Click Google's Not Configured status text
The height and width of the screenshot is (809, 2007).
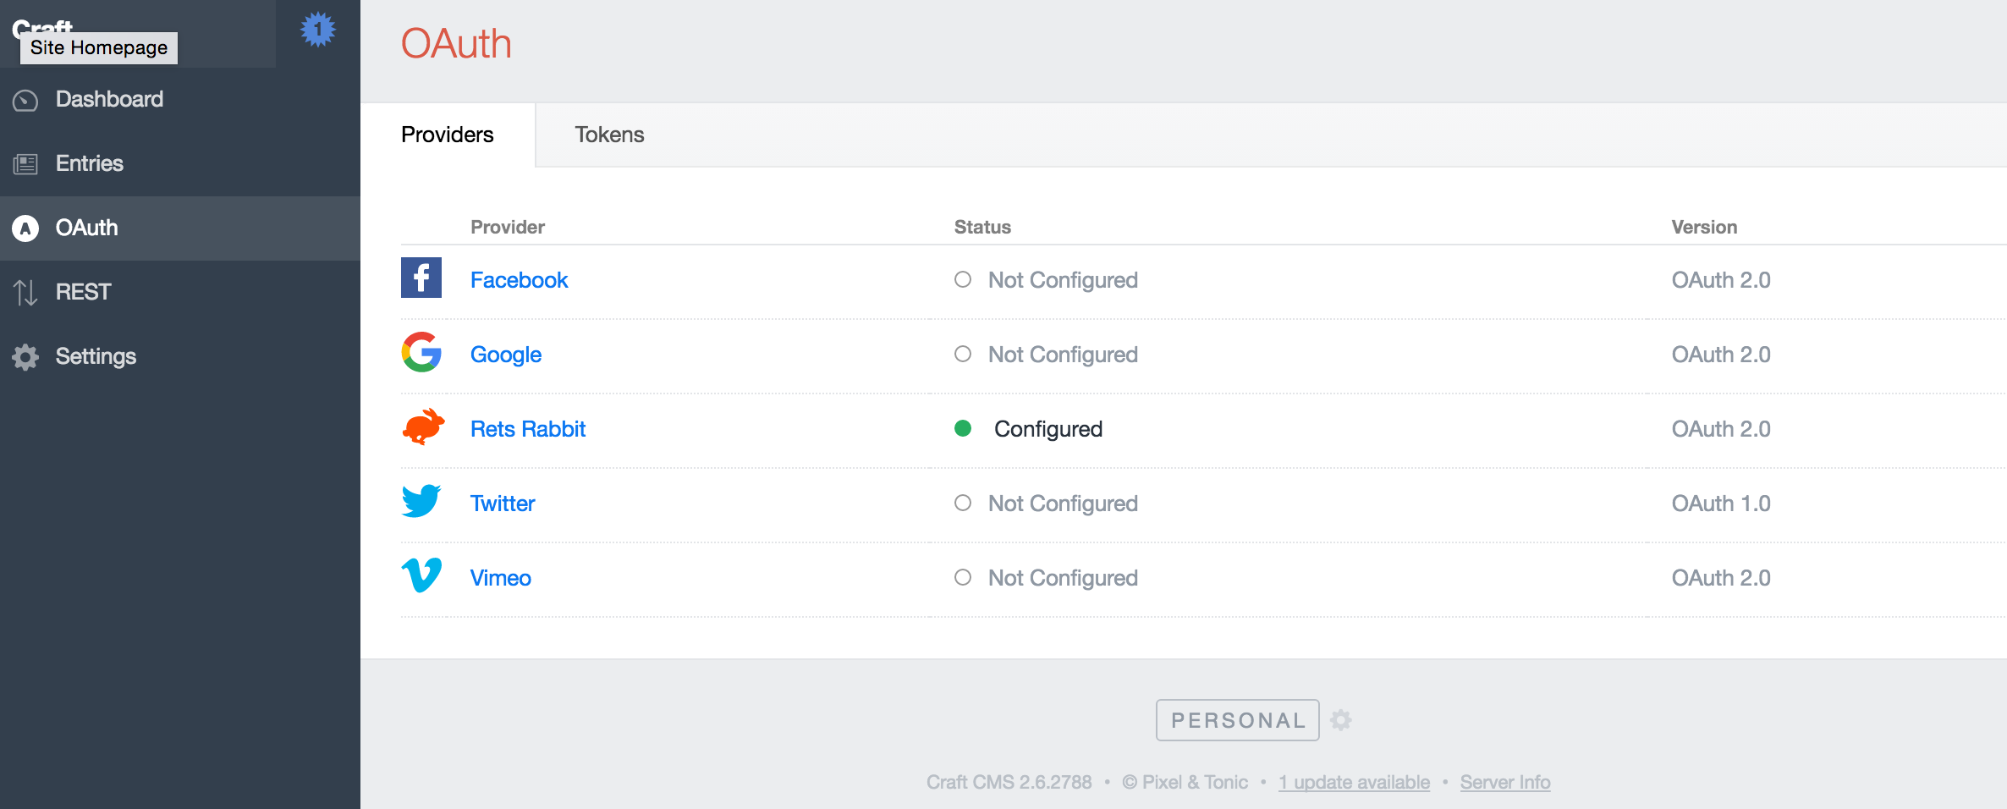tap(1063, 355)
